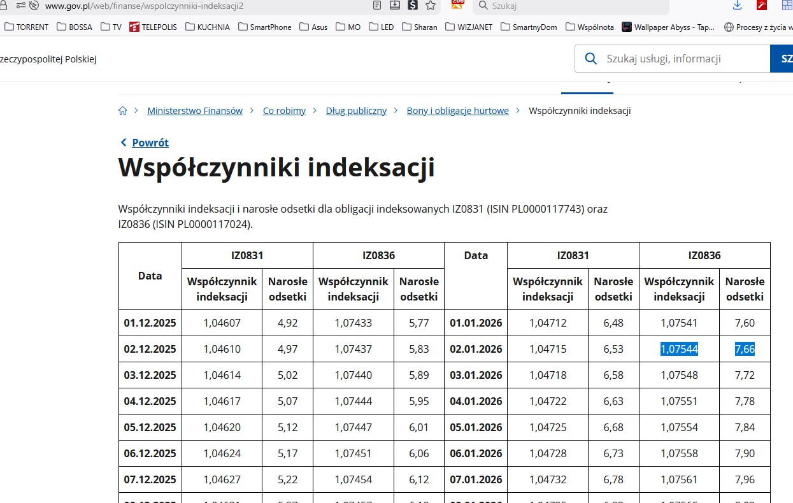Open the downloads arrow icon in toolbar
The width and height of the screenshot is (793, 503).
pyautogui.click(x=737, y=6)
